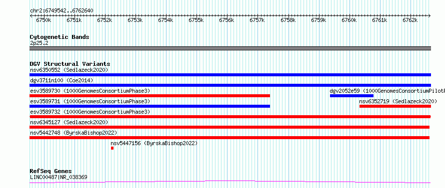
Task: Select the nsv6352719 (Sedlazeck2020) red bar
Action: 395,106
